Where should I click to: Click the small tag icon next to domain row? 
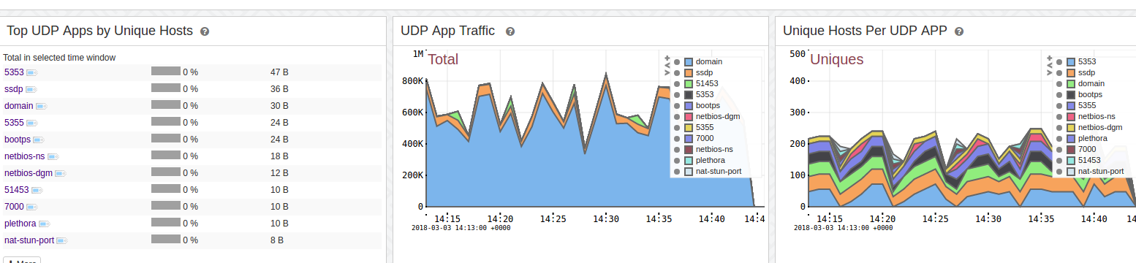(41, 107)
